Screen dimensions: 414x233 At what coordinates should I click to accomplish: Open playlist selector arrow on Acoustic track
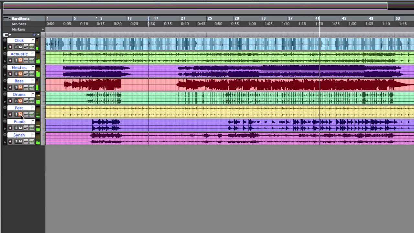(x=33, y=54)
